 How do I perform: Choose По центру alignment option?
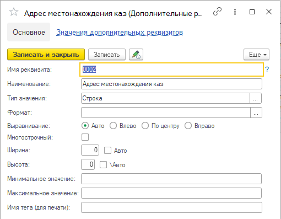click(145, 126)
